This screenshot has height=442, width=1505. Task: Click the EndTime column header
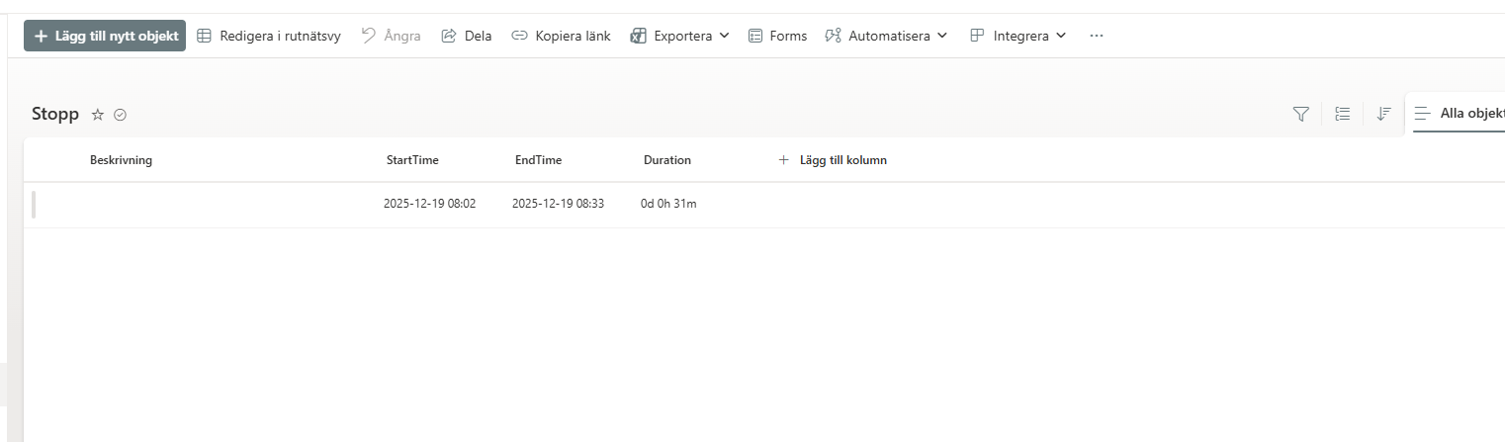click(x=538, y=160)
